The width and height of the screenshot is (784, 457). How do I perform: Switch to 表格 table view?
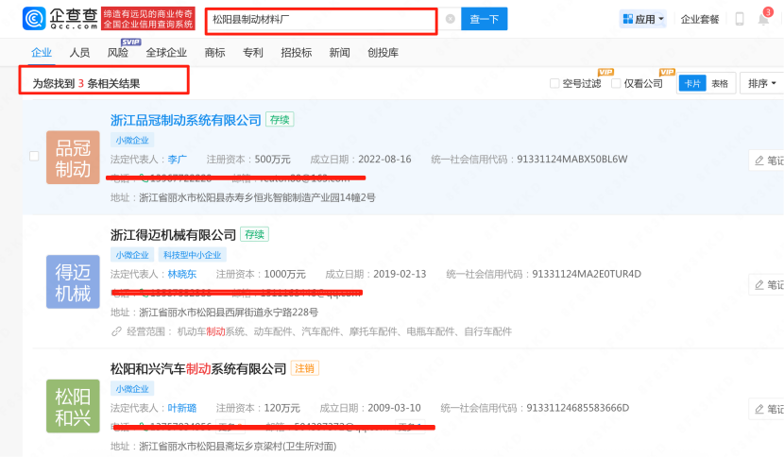[x=720, y=83]
